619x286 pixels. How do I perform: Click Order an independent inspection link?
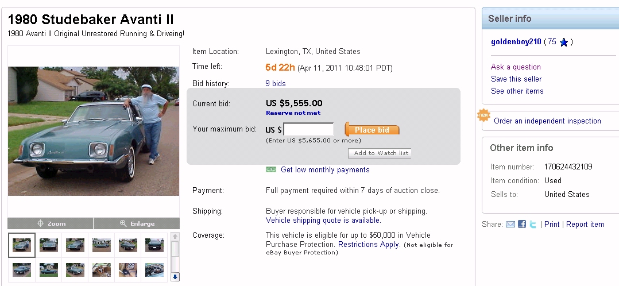pos(547,121)
